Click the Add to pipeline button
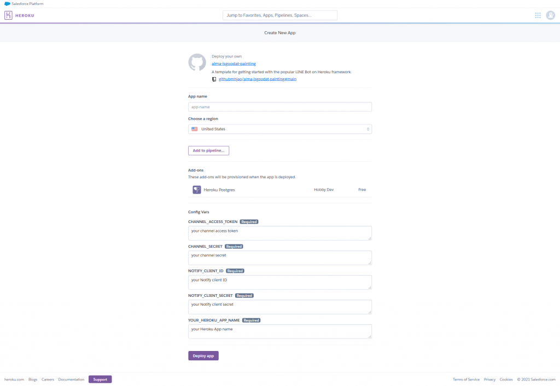 208,151
